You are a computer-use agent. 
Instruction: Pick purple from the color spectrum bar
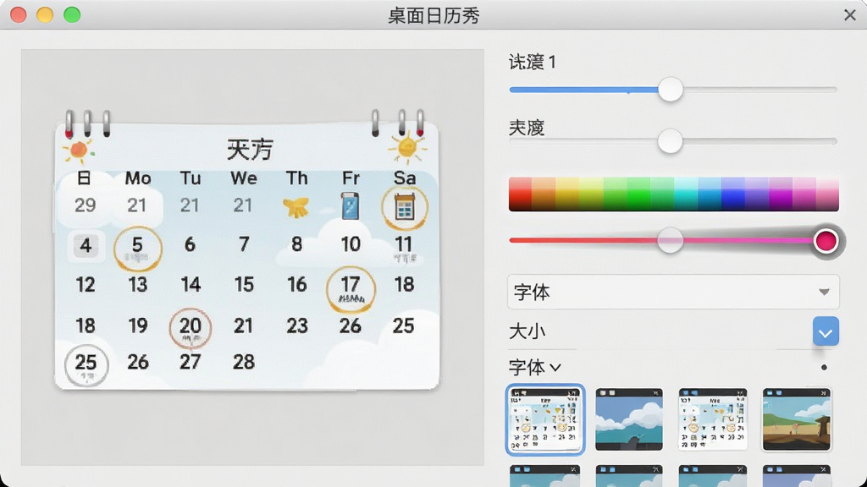(x=781, y=194)
